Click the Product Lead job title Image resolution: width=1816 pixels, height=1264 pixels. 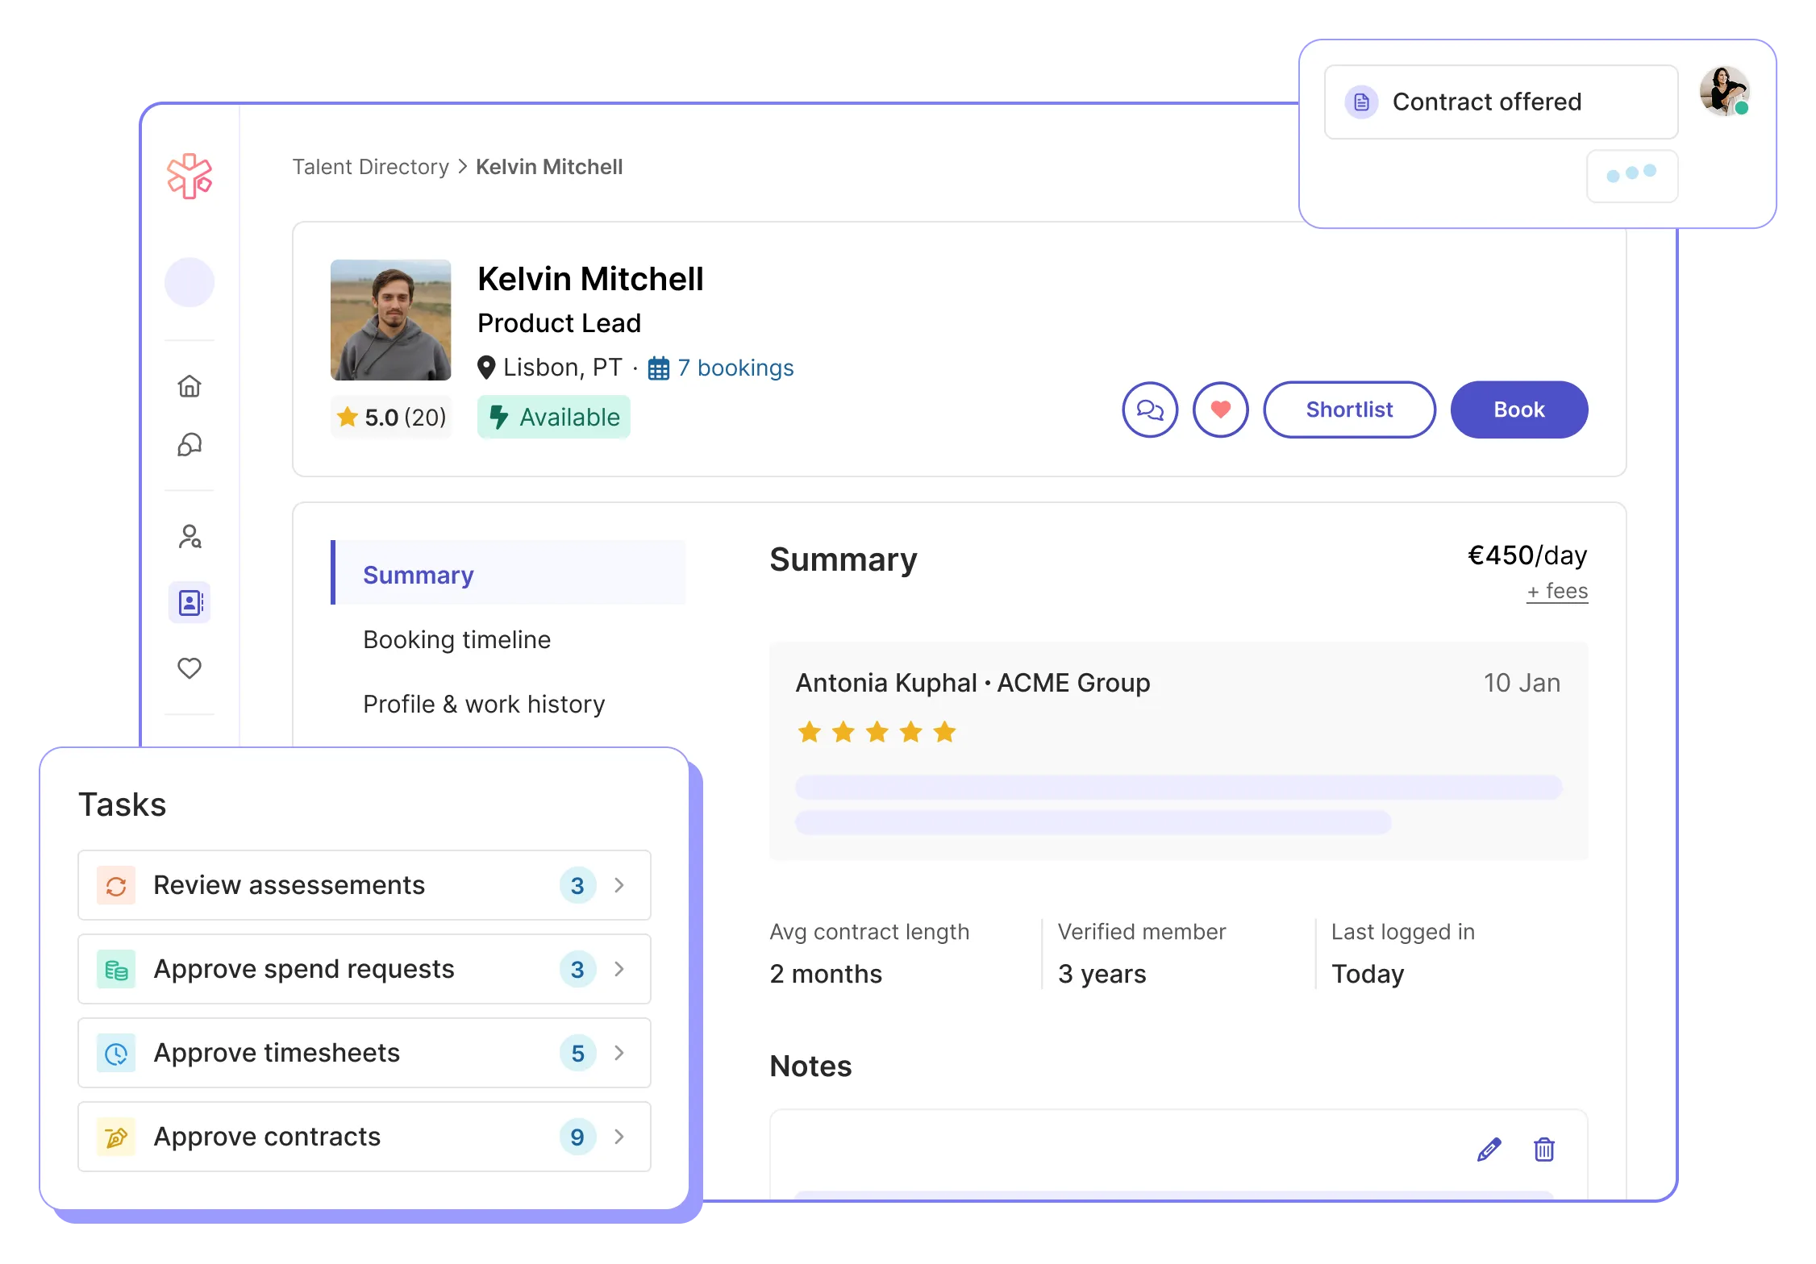(x=559, y=323)
